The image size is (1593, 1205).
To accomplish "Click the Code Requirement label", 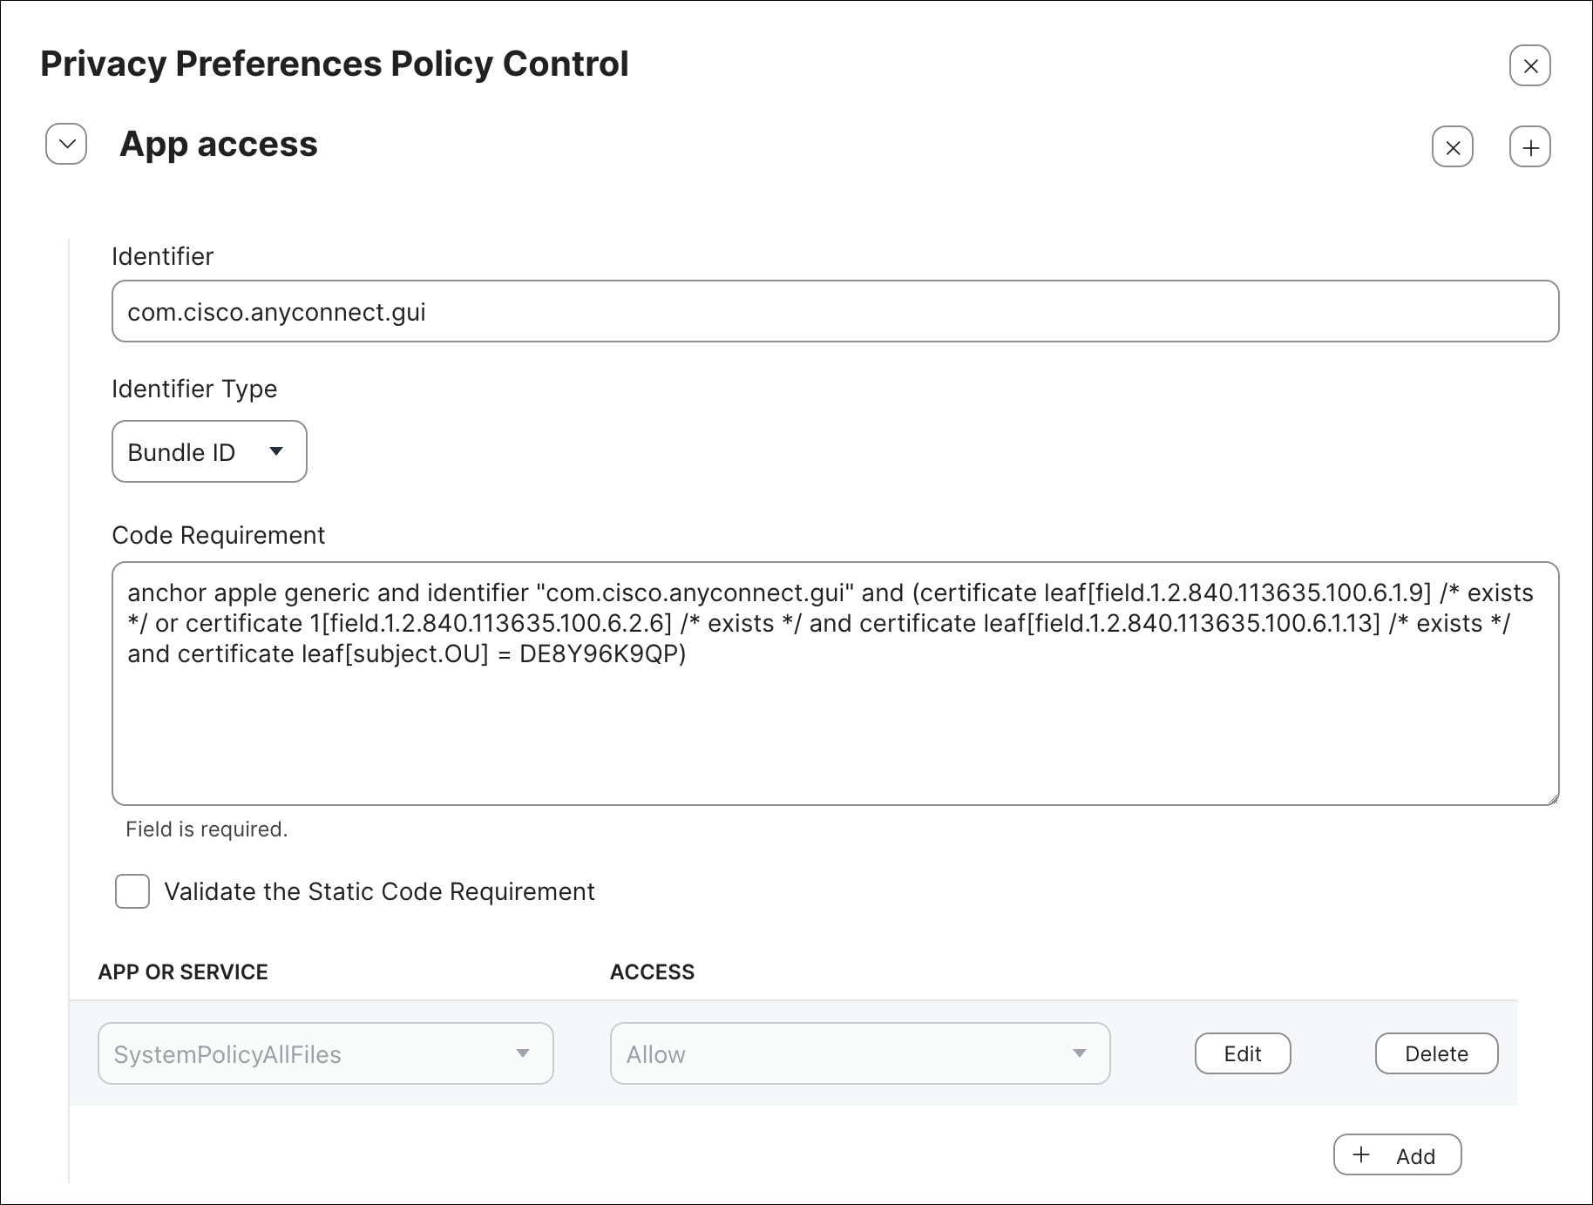I will pyautogui.click(x=218, y=535).
